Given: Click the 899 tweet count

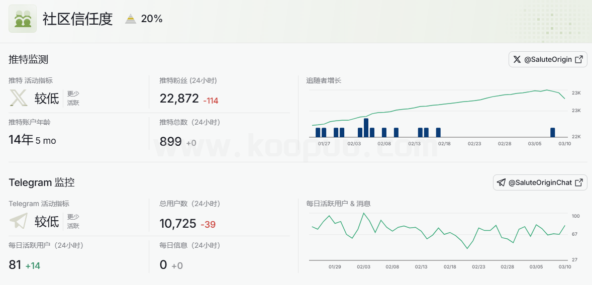Looking at the screenshot, I should 170,142.
